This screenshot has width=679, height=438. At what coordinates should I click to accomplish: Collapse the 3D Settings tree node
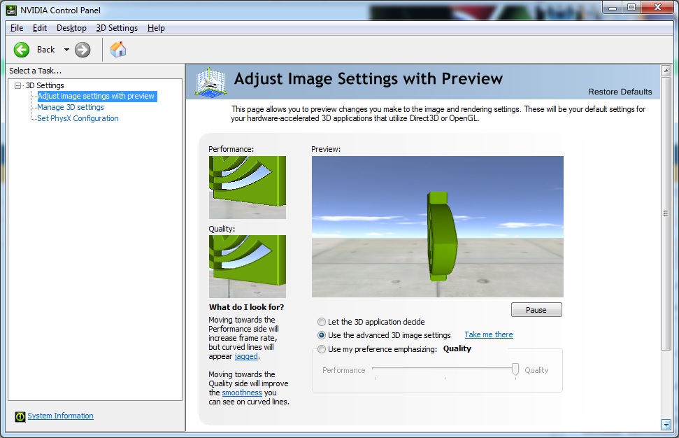18,85
